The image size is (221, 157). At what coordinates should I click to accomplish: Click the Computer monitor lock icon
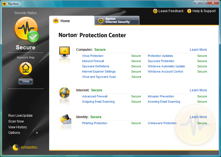[65, 52]
